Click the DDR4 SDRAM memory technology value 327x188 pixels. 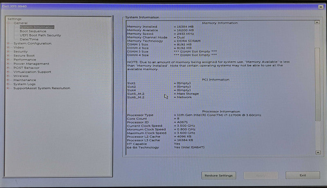click(188, 41)
